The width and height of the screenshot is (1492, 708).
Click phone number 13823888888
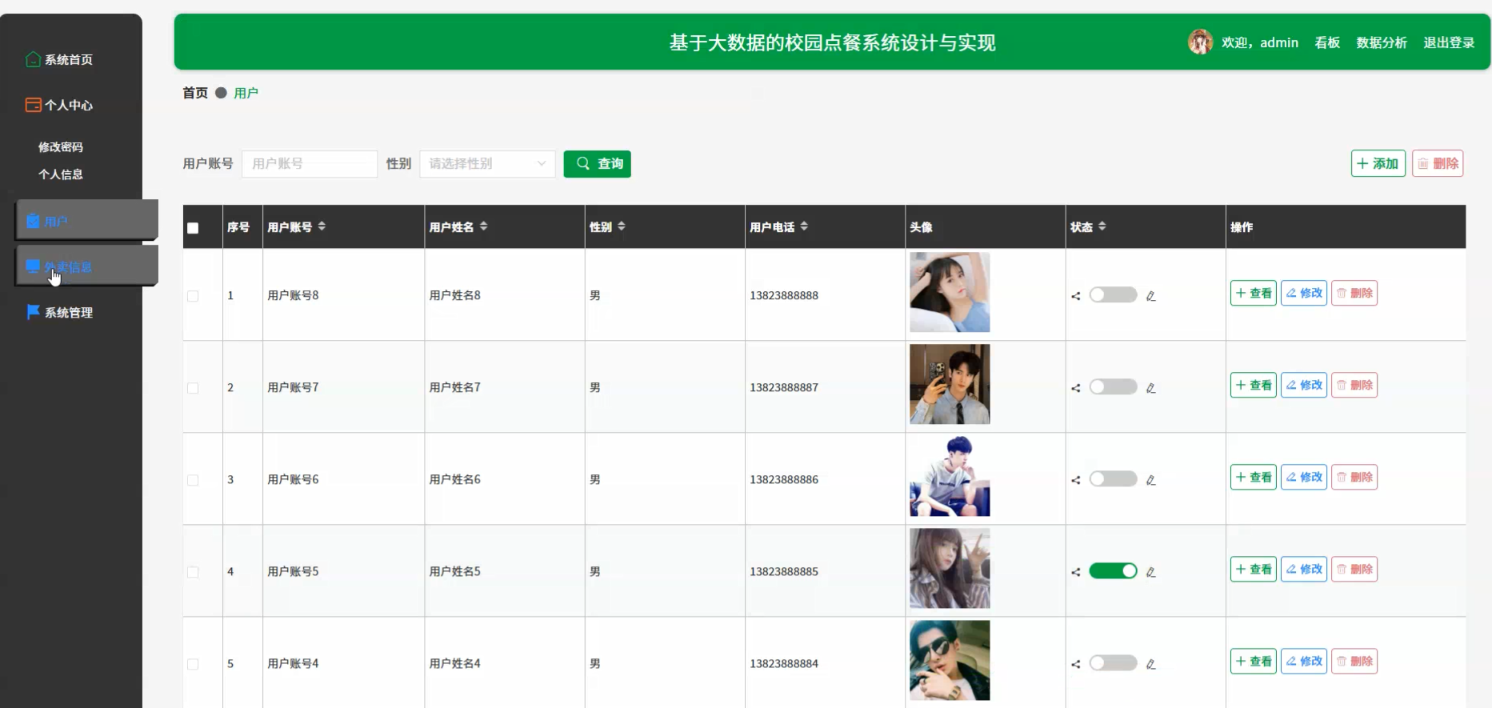pyautogui.click(x=784, y=295)
